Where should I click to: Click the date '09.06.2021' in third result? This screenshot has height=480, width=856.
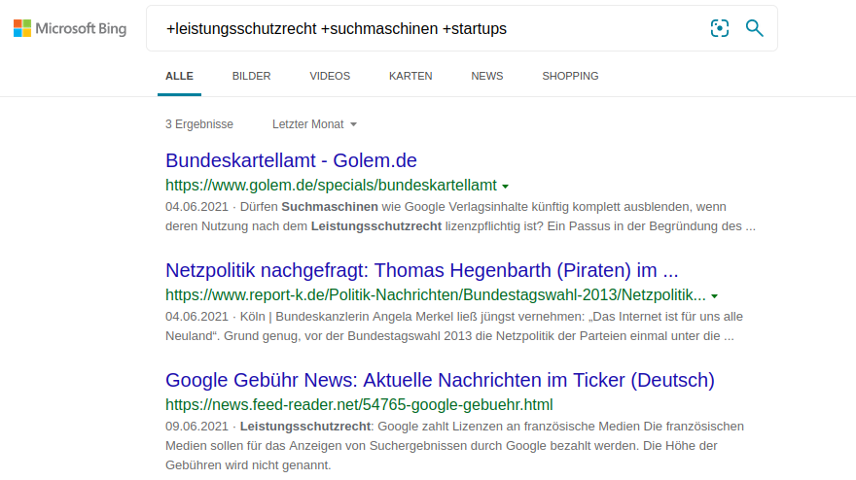196,426
